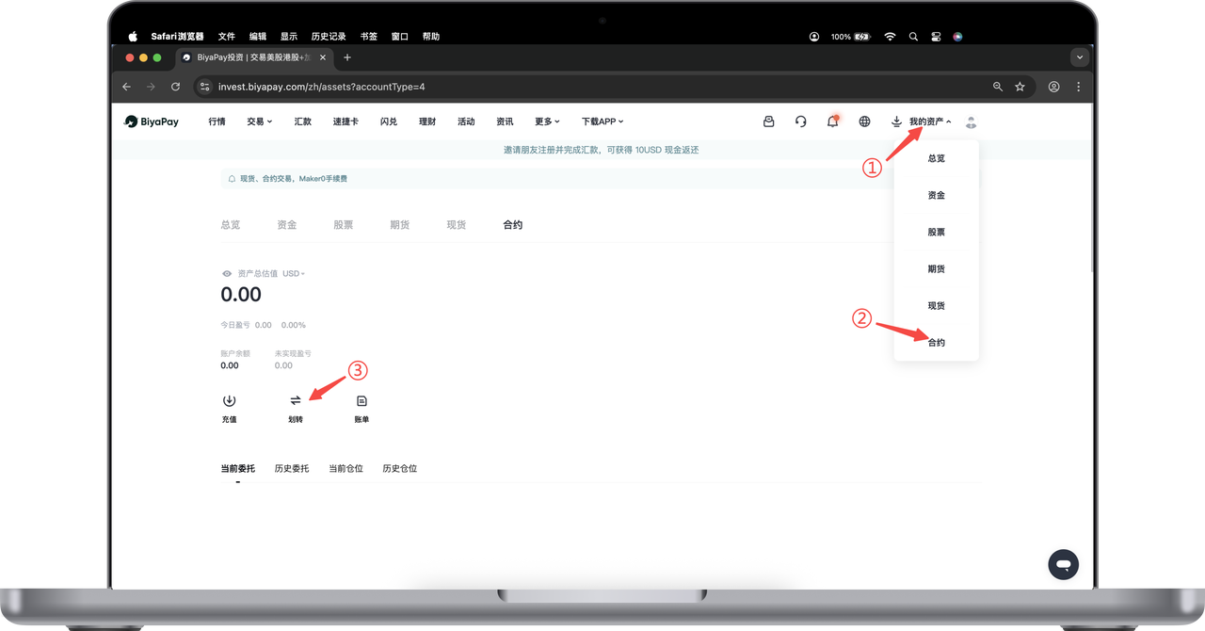Click the globe language icon
This screenshot has height=631, width=1205.
pos(865,121)
